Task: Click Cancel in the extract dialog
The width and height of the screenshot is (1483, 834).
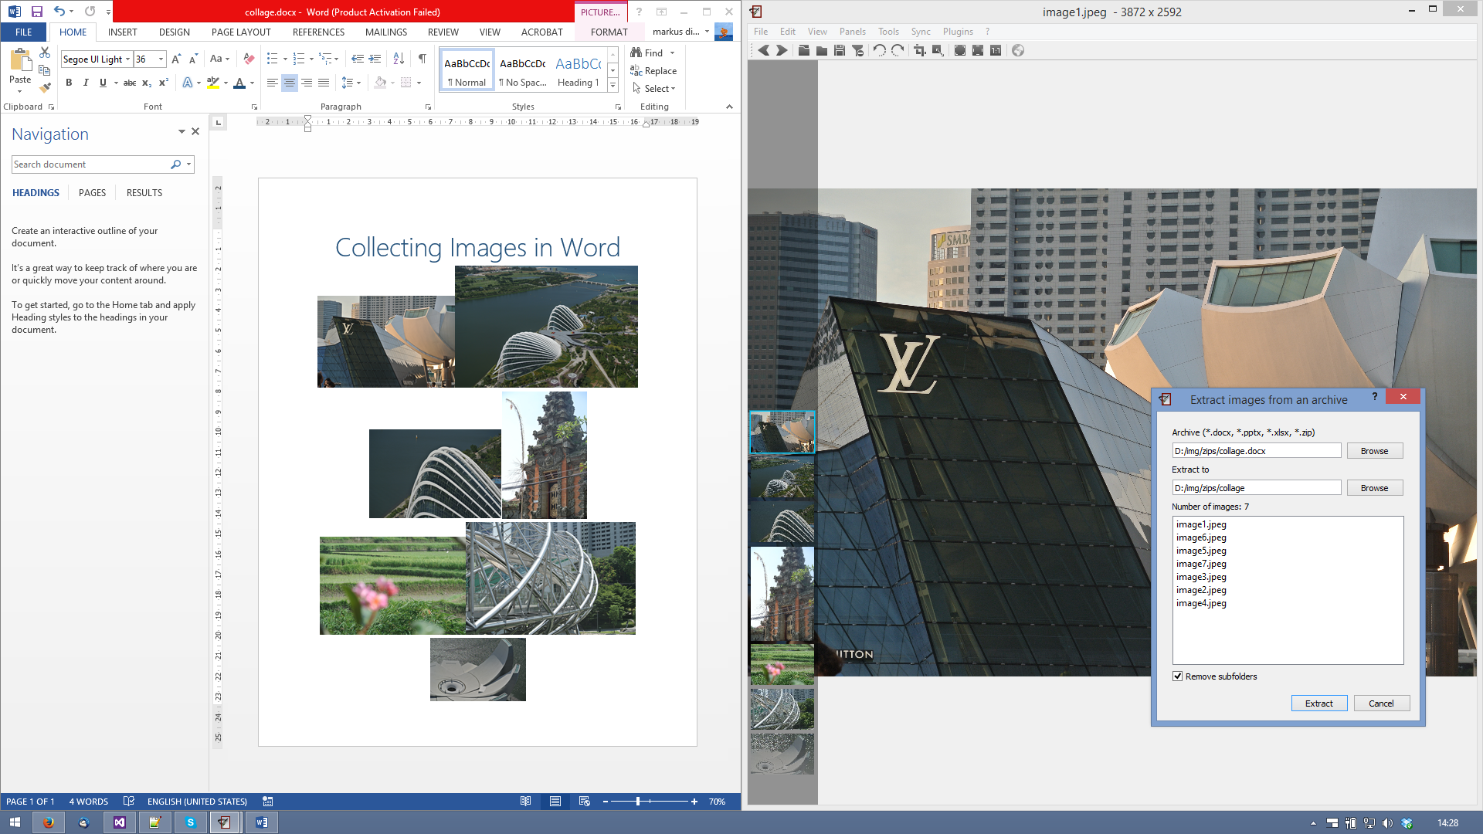Action: pyautogui.click(x=1381, y=703)
